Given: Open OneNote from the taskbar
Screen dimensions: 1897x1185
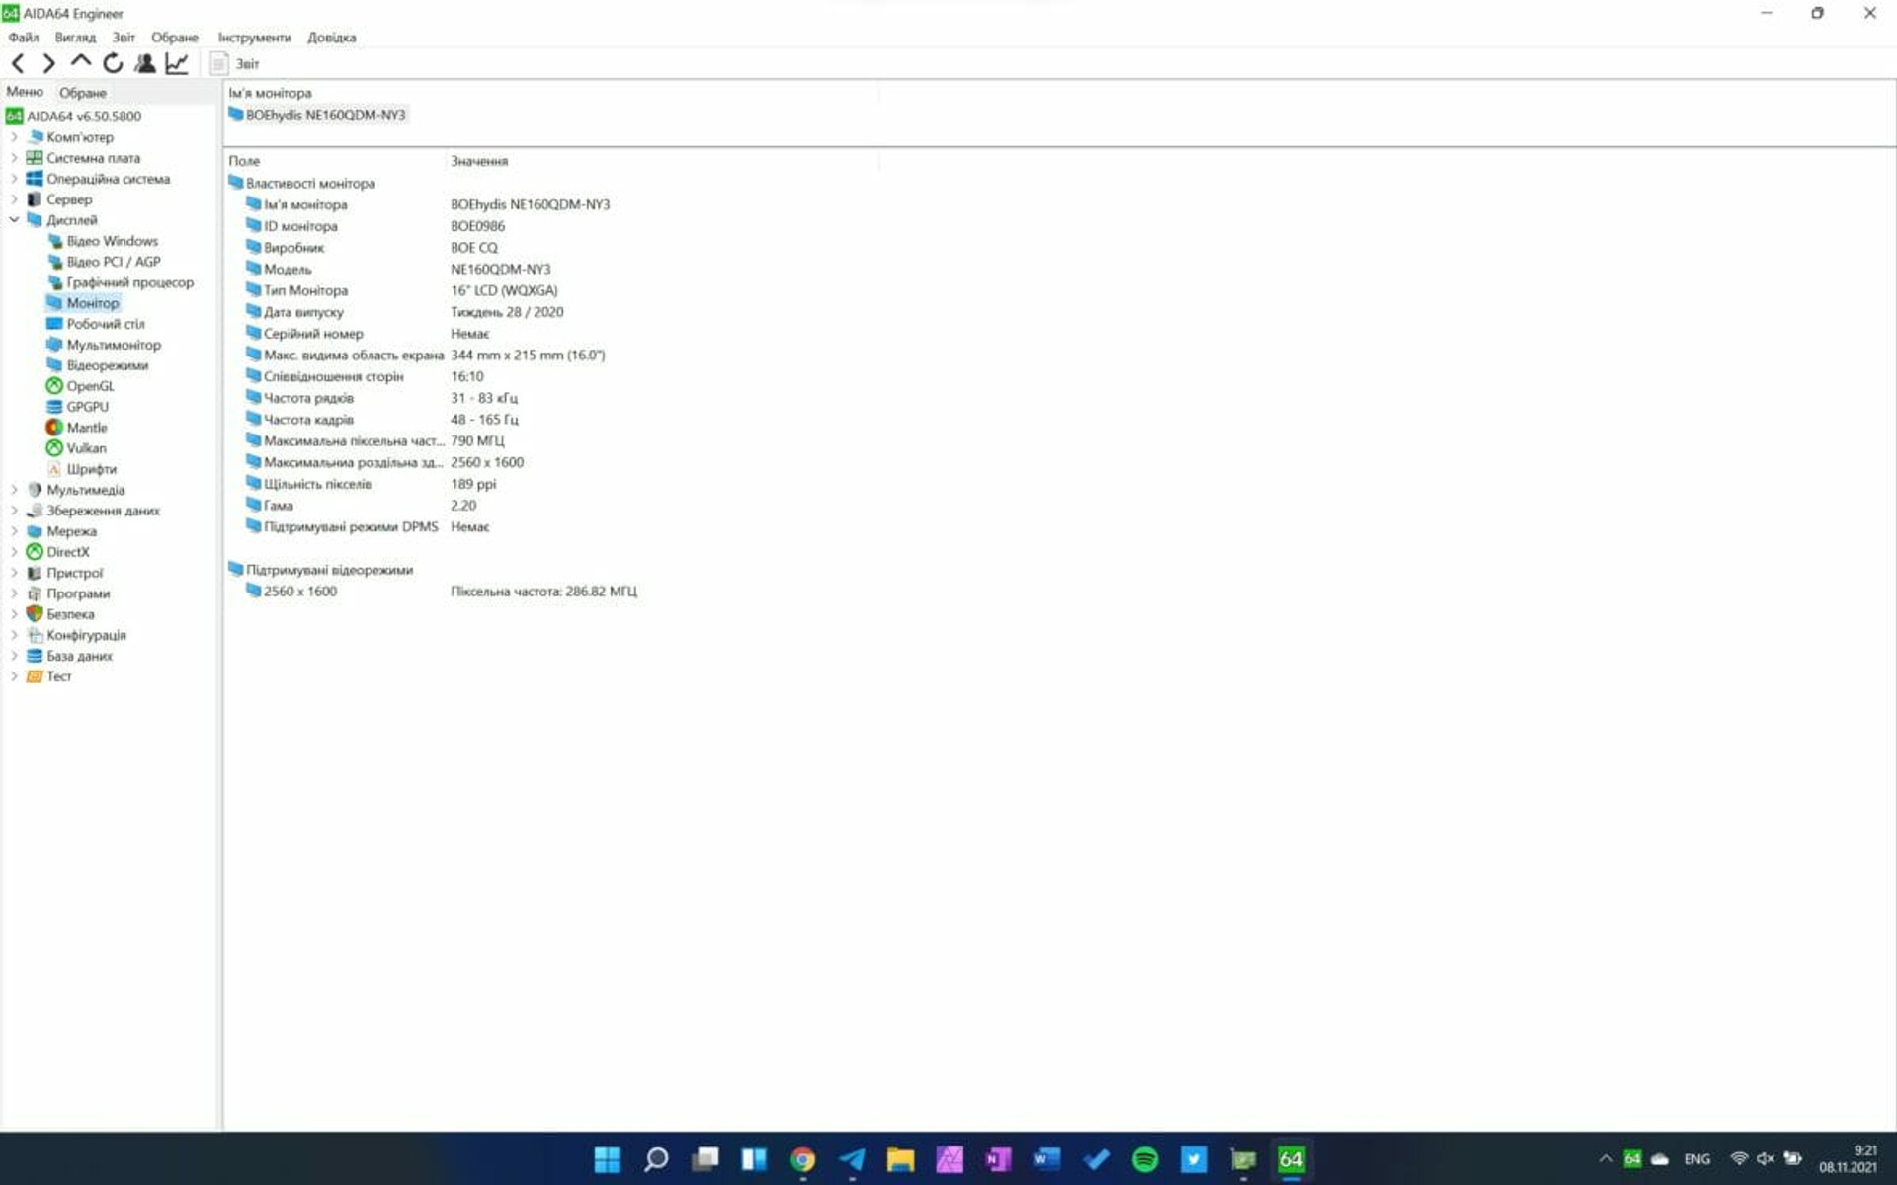Looking at the screenshot, I should [998, 1159].
